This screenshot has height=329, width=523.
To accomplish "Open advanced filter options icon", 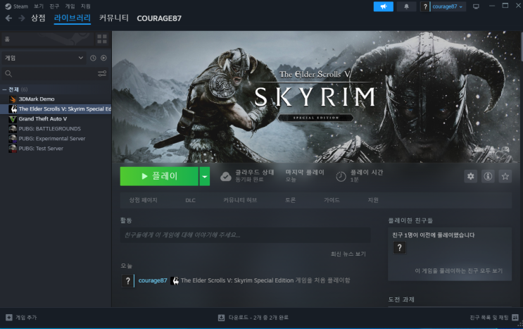I will pos(102,73).
